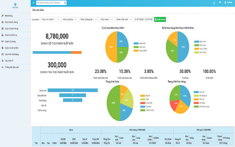Click the Xuất Excel button
235x147 pixels.
point(160,19)
